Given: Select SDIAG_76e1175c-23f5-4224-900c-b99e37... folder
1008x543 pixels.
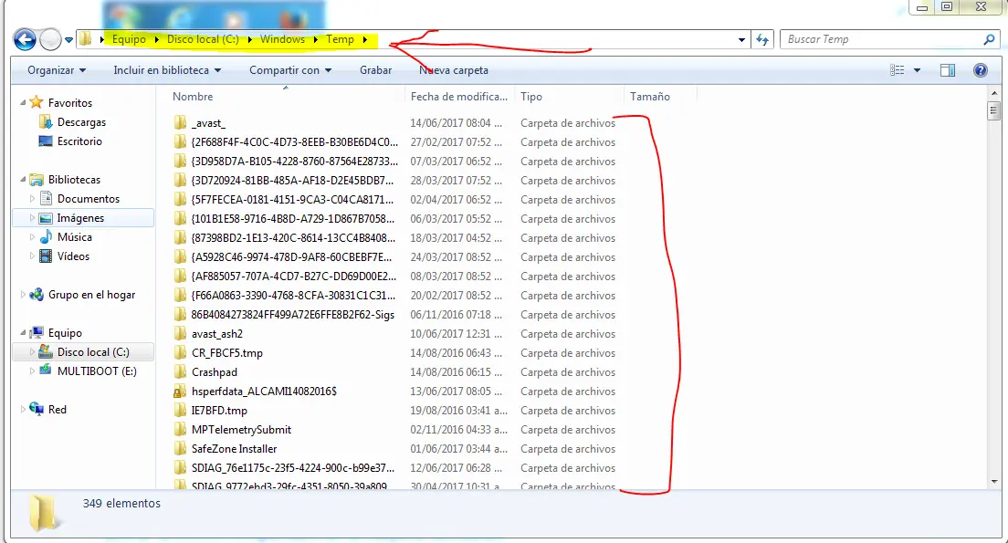Looking at the screenshot, I should click(x=293, y=468).
